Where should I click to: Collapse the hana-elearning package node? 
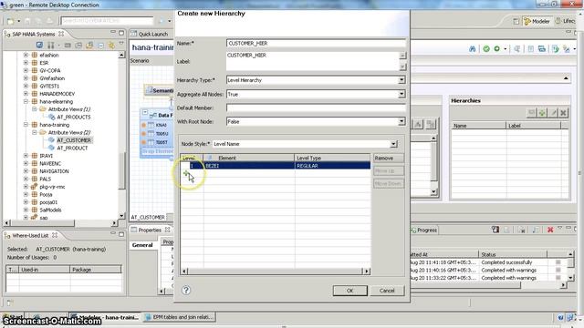tap(26, 101)
